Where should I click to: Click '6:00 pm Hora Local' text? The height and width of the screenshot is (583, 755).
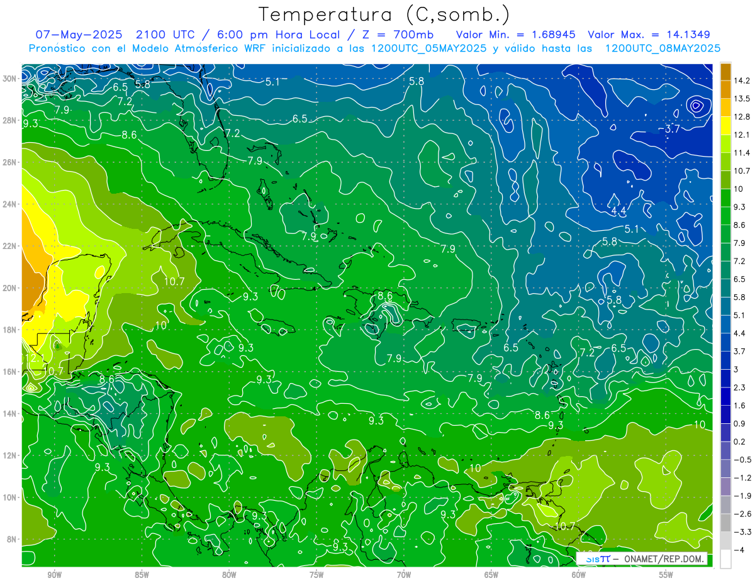pyautogui.click(x=277, y=35)
